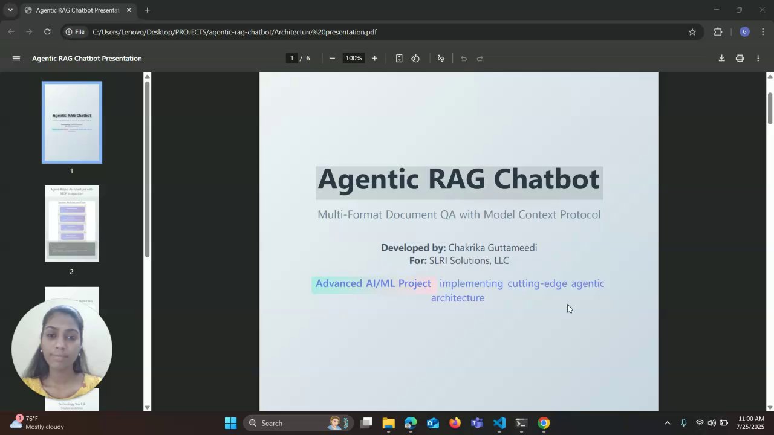Image resolution: width=774 pixels, height=435 pixels.
Task: Click the battery tray icon
Action: (x=724, y=423)
